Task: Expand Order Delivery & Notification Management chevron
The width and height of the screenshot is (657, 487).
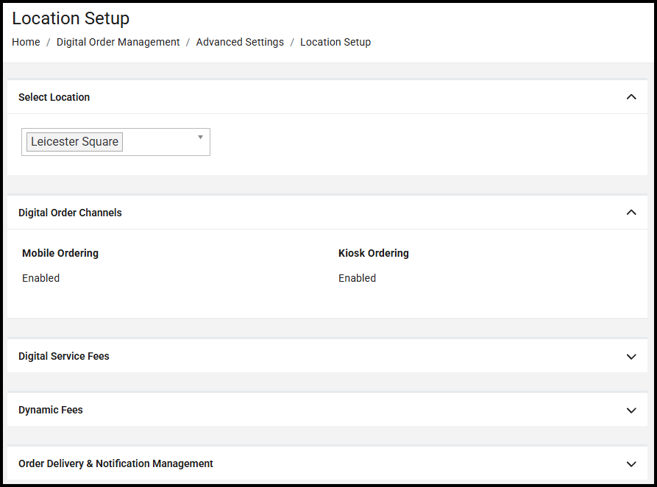Action: pyautogui.click(x=631, y=464)
